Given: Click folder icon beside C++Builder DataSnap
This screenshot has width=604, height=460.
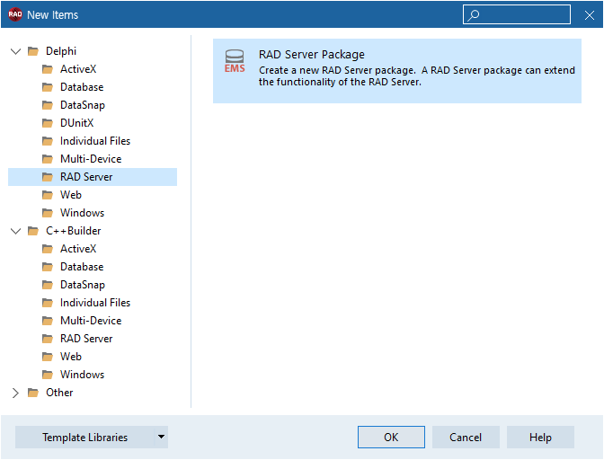Looking at the screenshot, I should click(x=48, y=285).
